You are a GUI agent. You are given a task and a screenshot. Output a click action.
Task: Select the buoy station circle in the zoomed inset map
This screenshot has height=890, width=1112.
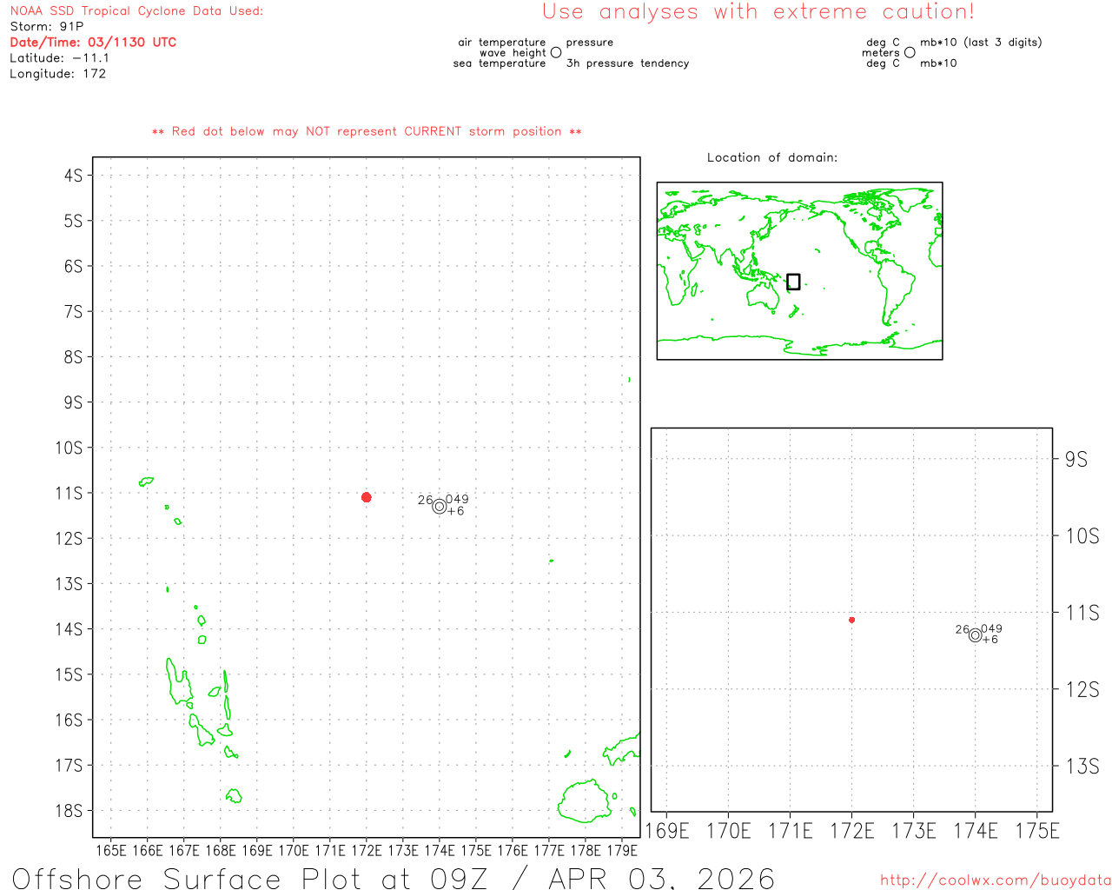point(976,635)
